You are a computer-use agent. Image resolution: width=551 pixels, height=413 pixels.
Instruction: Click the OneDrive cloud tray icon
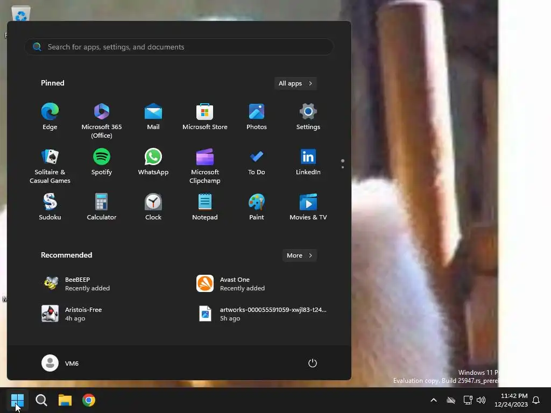[x=451, y=400]
